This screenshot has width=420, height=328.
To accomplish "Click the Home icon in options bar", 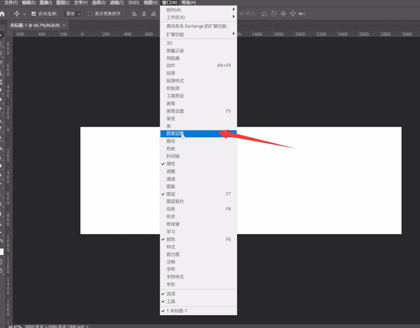I will (2, 13).
